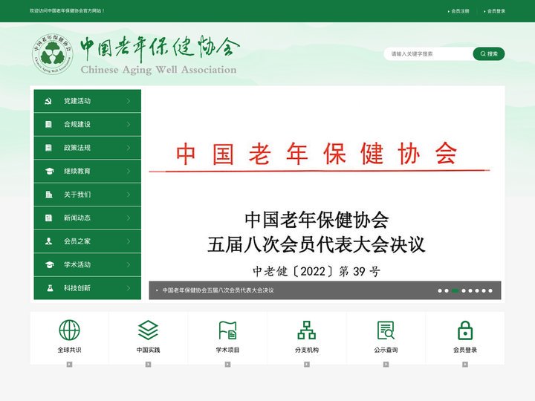Open the 党建活动 menu item
The height and width of the screenshot is (401, 535).
tap(88, 101)
